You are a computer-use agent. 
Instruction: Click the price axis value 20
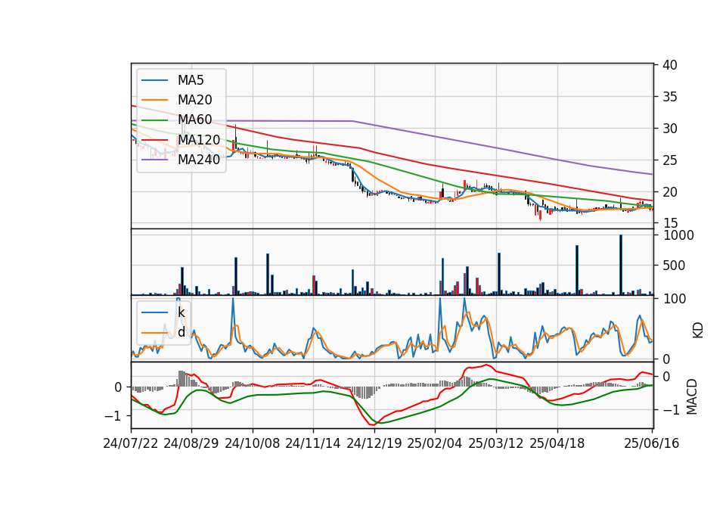point(669,191)
